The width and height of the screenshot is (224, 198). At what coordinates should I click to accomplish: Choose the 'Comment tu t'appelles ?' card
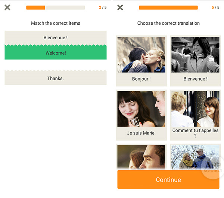[x=195, y=115]
